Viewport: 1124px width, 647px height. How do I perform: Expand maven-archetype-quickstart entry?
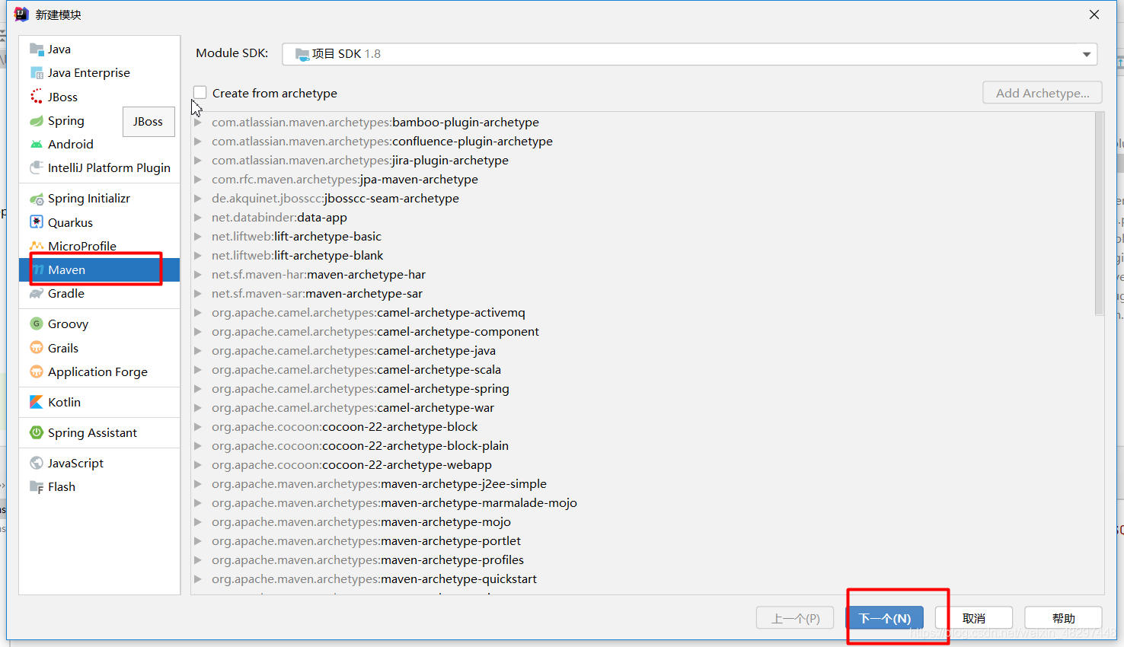pyautogui.click(x=198, y=579)
